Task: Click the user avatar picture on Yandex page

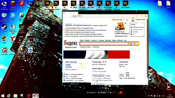Action: pos(133,20)
